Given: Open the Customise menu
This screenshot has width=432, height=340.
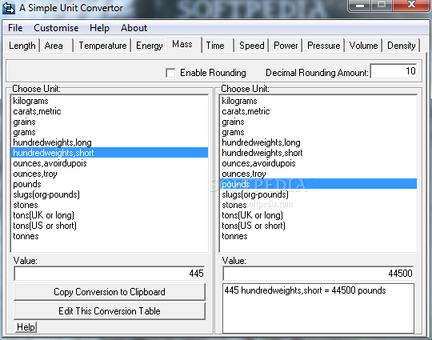Looking at the screenshot, I should pyautogui.click(x=56, y=28).
